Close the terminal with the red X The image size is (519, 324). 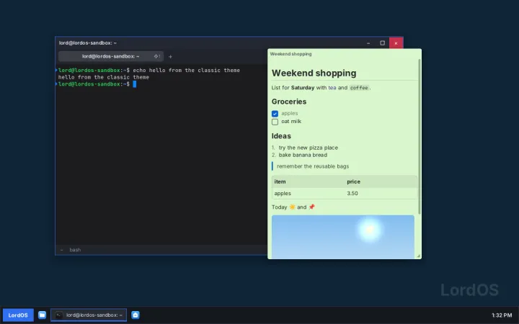[x=396, y=43]
